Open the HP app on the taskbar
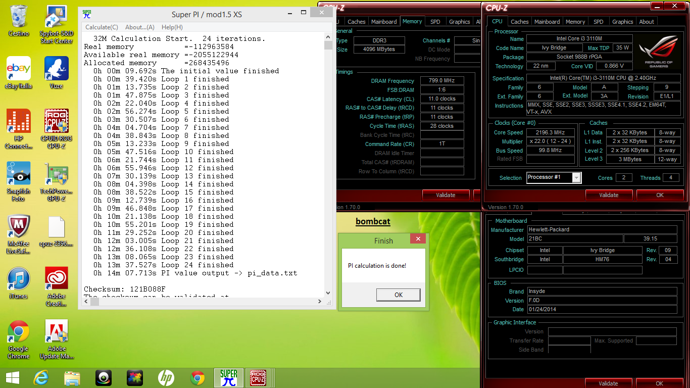690x388 pixels. 166,377
